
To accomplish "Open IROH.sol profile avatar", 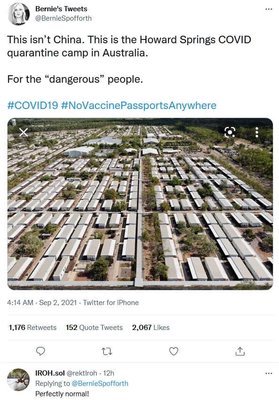I will [x=18, y=380].
